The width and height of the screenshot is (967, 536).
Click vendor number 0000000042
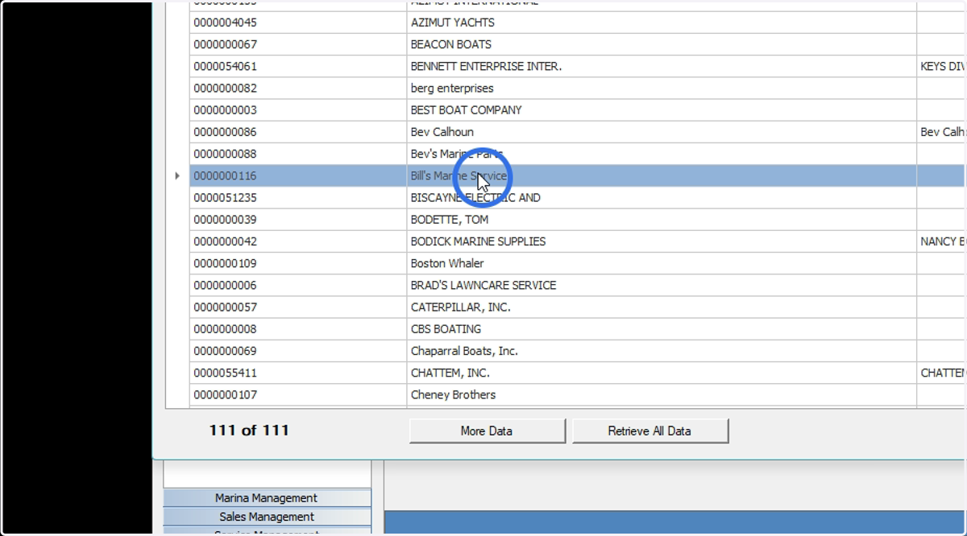click(x=225, y=241)
